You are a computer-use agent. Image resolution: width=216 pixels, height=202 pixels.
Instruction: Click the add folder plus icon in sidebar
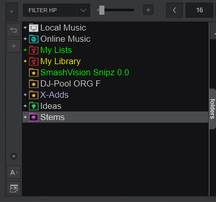tap(14, 46)
